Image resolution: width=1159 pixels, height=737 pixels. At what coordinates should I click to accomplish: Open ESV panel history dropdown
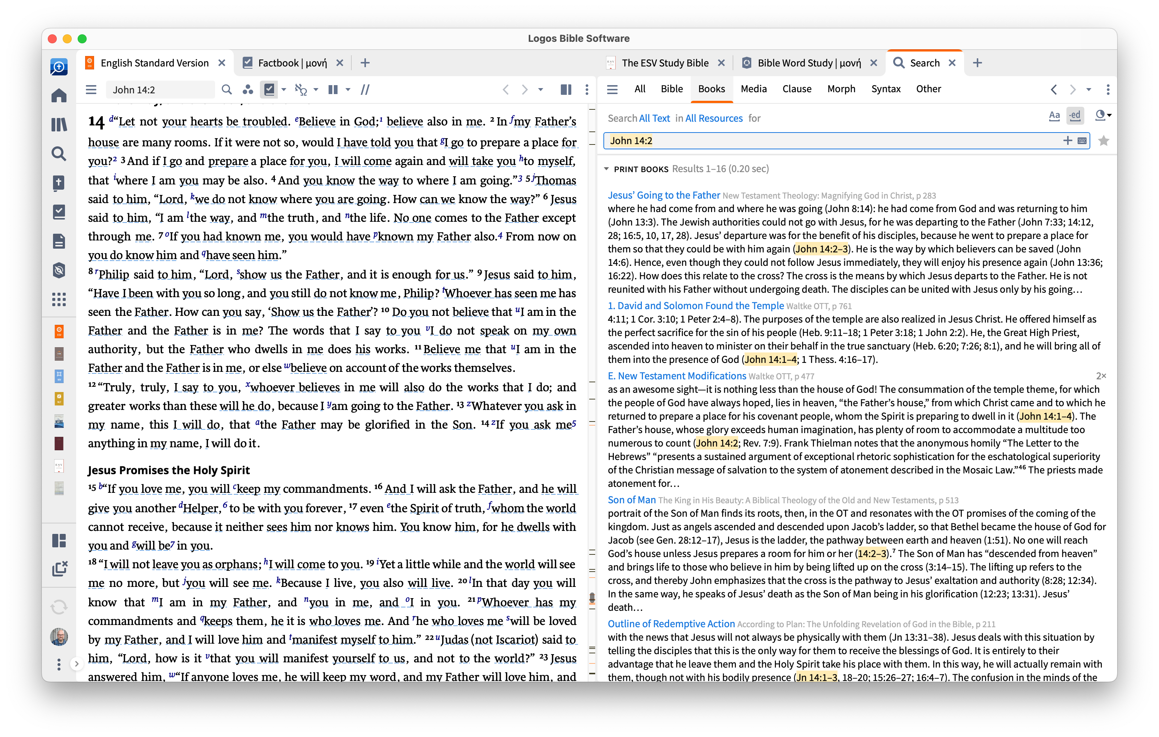[x=541, y=90]
